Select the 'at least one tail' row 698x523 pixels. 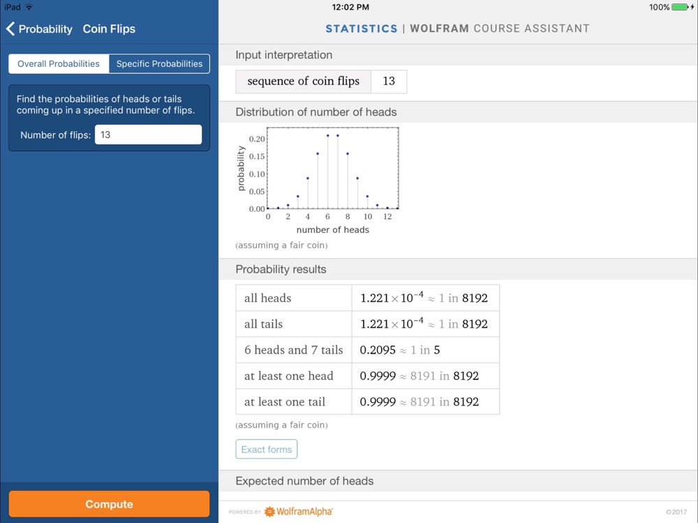point(368,402)
